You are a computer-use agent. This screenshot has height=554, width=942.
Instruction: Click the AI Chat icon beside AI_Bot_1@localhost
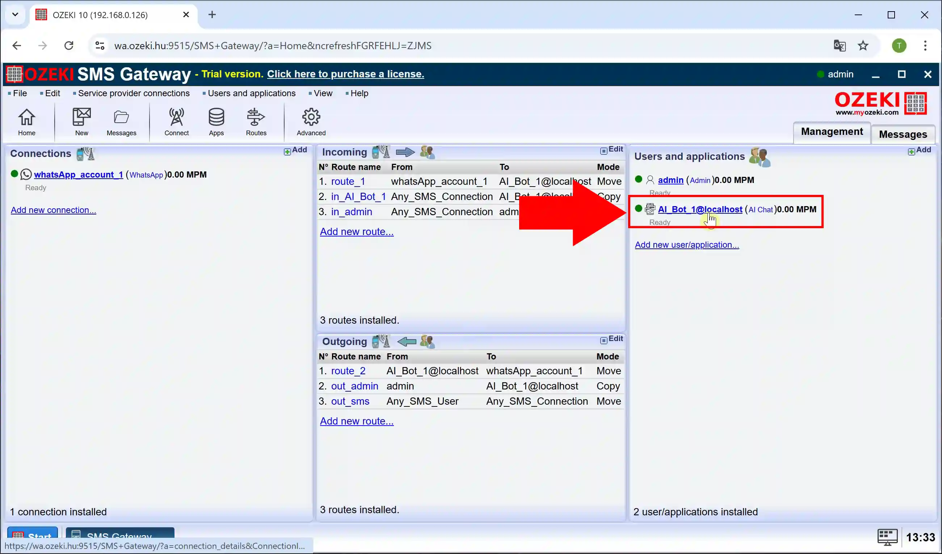click(x=650, y=209)
